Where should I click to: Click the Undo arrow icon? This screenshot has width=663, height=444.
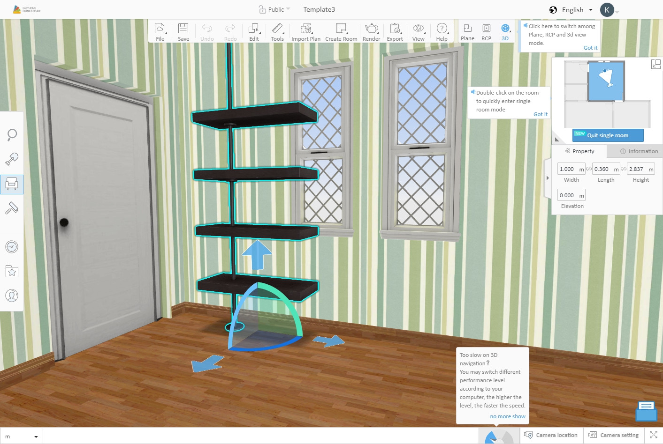[207, 28]
